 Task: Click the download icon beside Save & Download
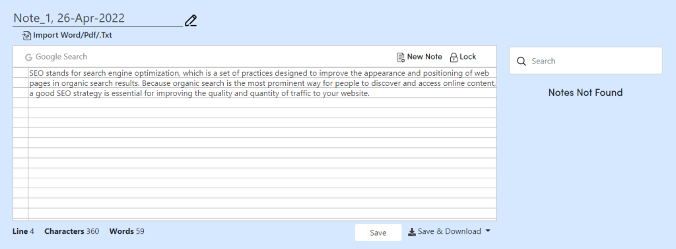tap(412, 232)
